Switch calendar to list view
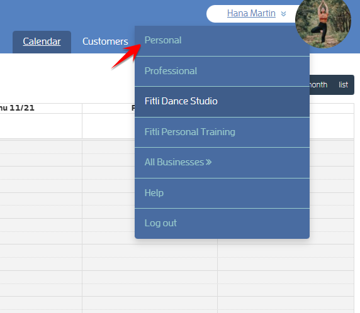The height and width of the screenshot is (313, 360). pyautogui.click(x=343, y=85)
